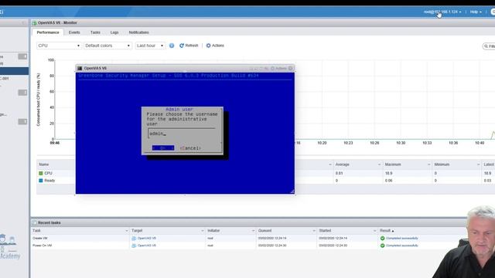Select the Power On VM task row
The image size is (495, 278).
(249, 246)
